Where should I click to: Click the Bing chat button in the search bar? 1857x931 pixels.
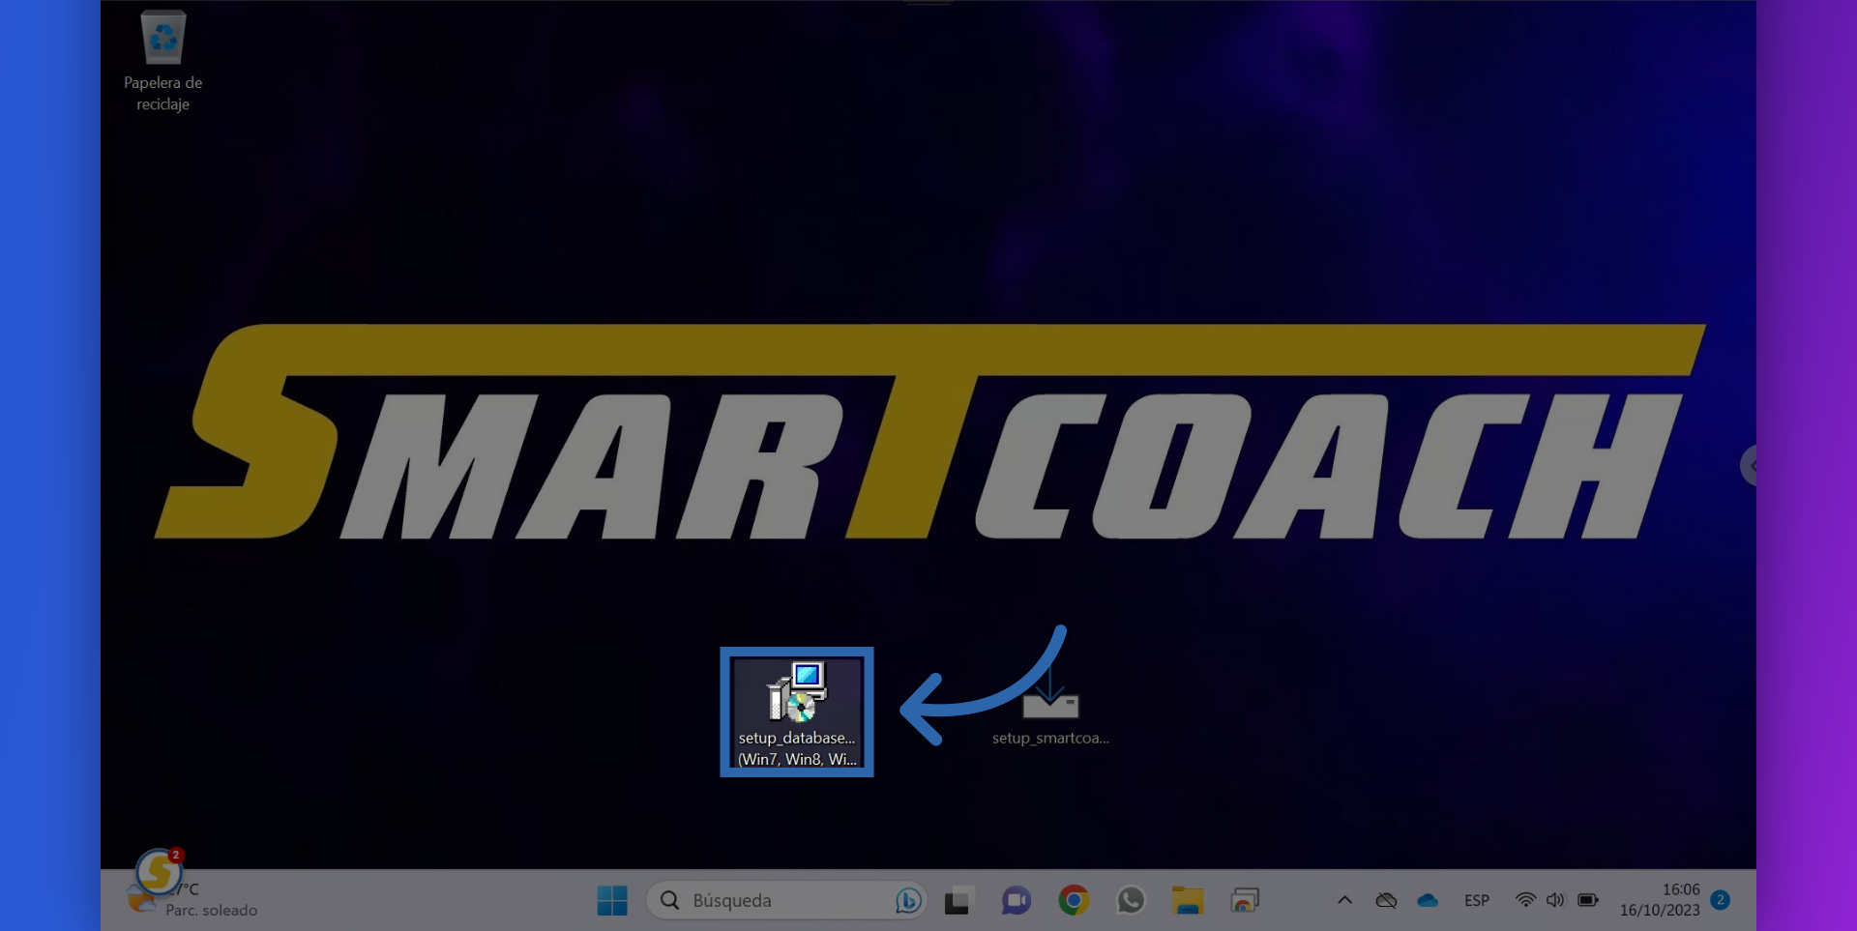click(907, 900)
